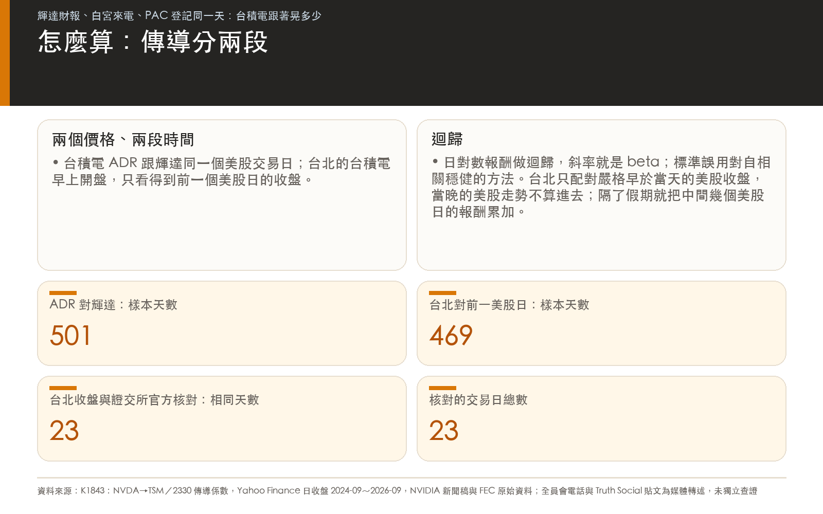The width and height of the screenshot is (823, 514).
Task: Click the heading 兩個價格、兩段時間
Action: 123,140
